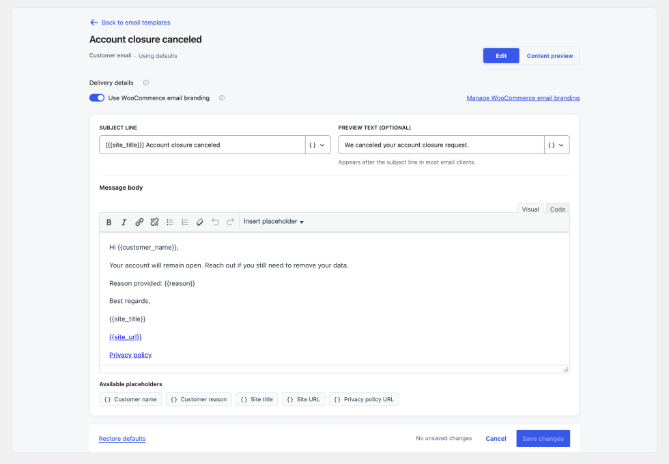The height and width of the screenshot is (464, 669).
Task: Insert the Customer name placeholder chip
Action: point(130,400)
